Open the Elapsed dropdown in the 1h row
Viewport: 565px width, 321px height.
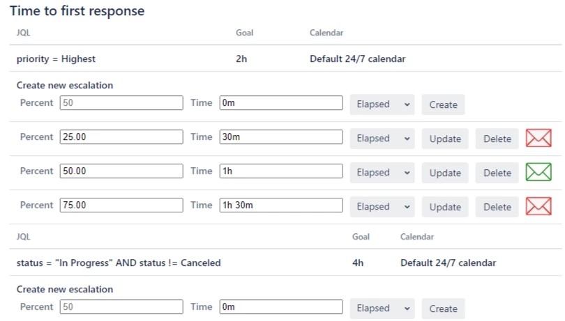coord(382,173)
